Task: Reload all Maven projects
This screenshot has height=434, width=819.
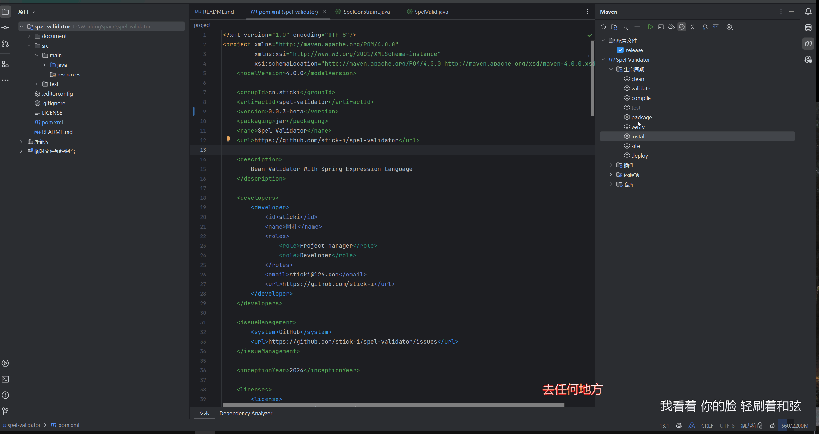Action: pyautogui.click(x=603, y=27)
